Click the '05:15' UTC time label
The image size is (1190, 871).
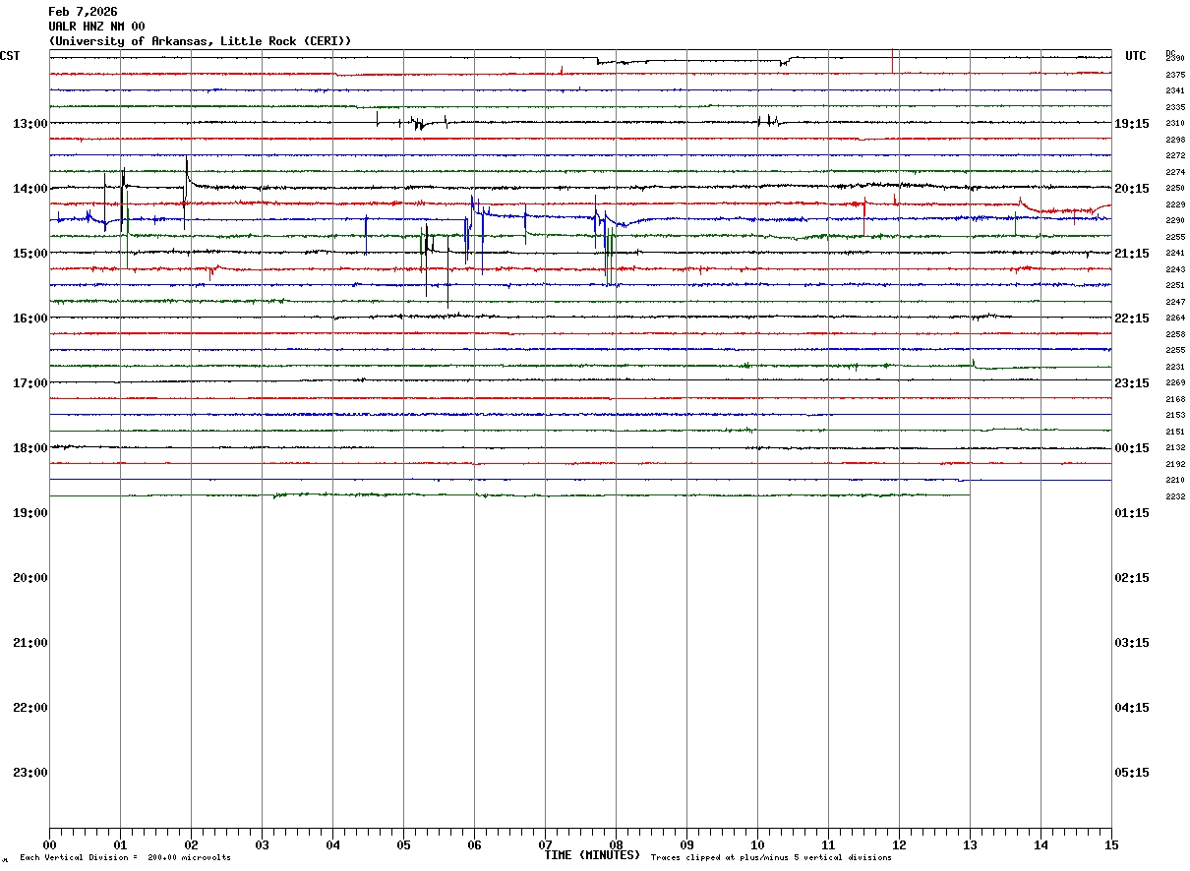coord(1132,773)
